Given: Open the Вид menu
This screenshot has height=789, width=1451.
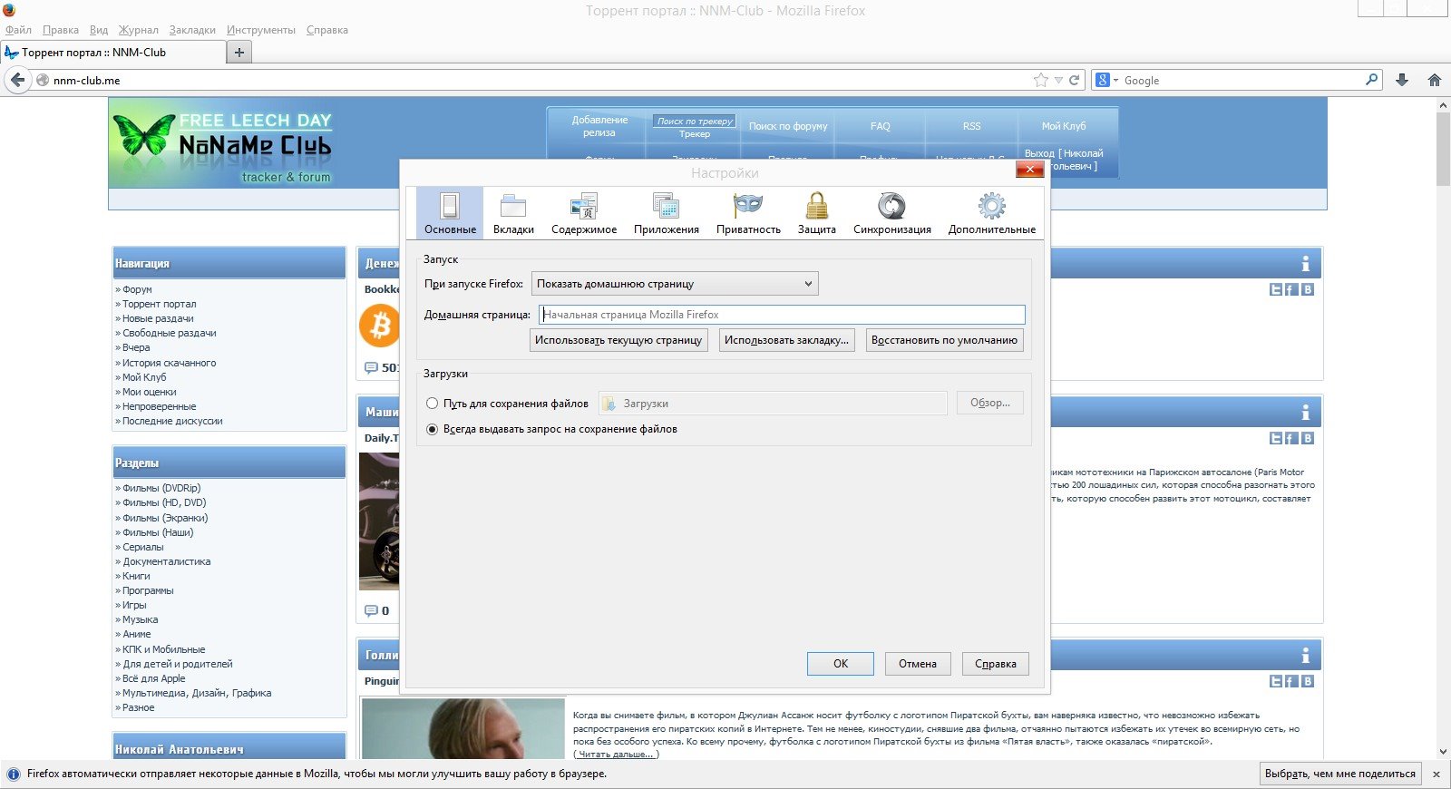Looking at the screenshot, I should point(99,30).
